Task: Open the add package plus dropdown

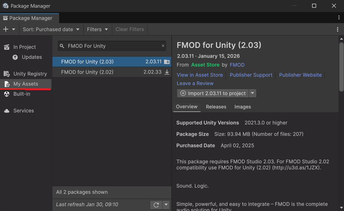Action: click(x=10, y=29)
